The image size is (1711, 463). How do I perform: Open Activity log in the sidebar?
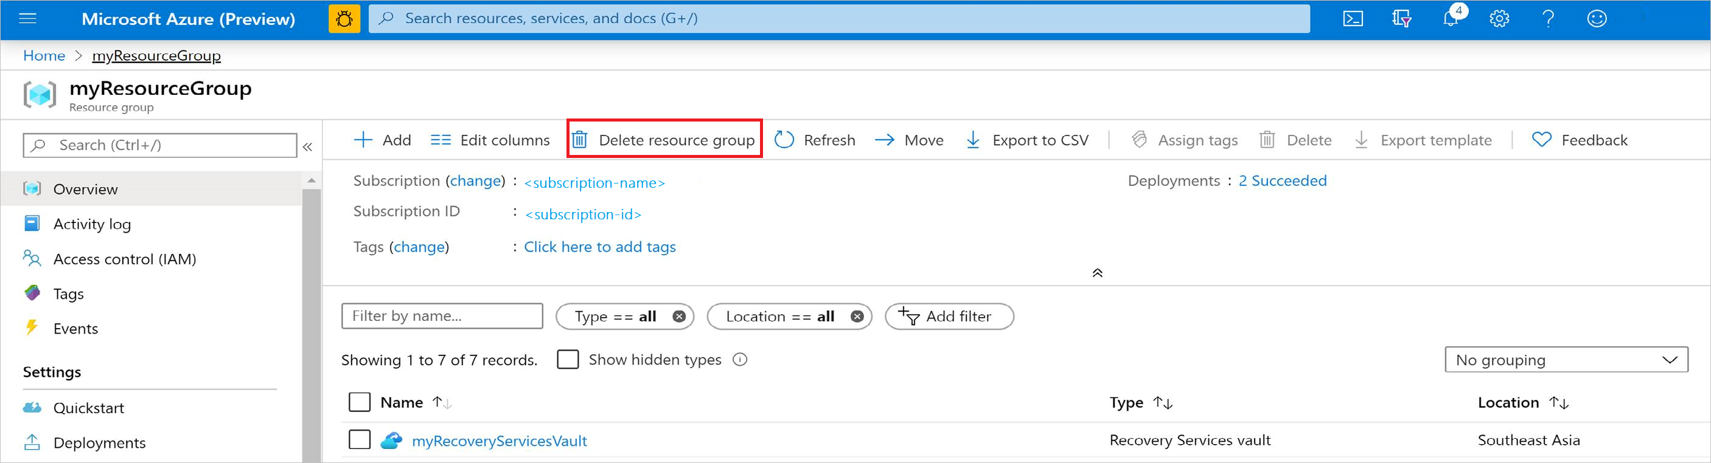click(x=92, y=224)
